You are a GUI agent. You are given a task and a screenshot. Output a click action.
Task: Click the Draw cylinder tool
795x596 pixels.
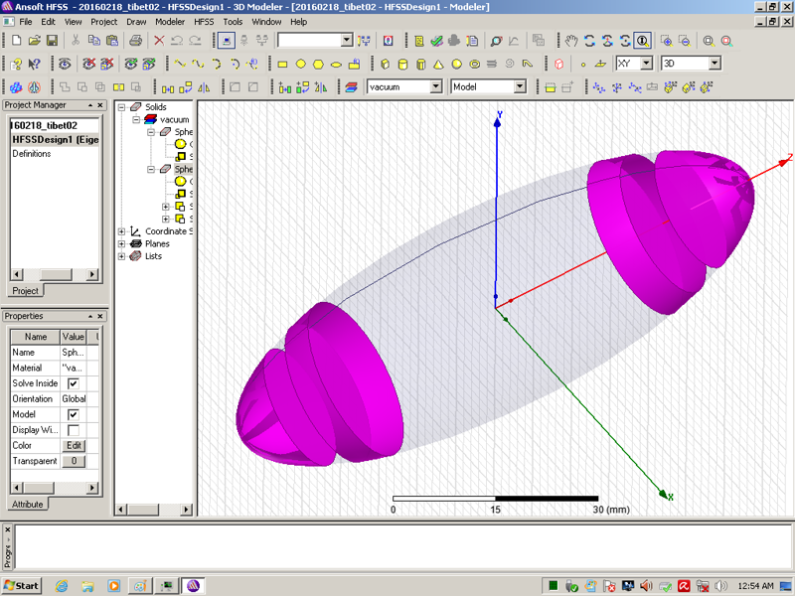[x=402, y=64]
